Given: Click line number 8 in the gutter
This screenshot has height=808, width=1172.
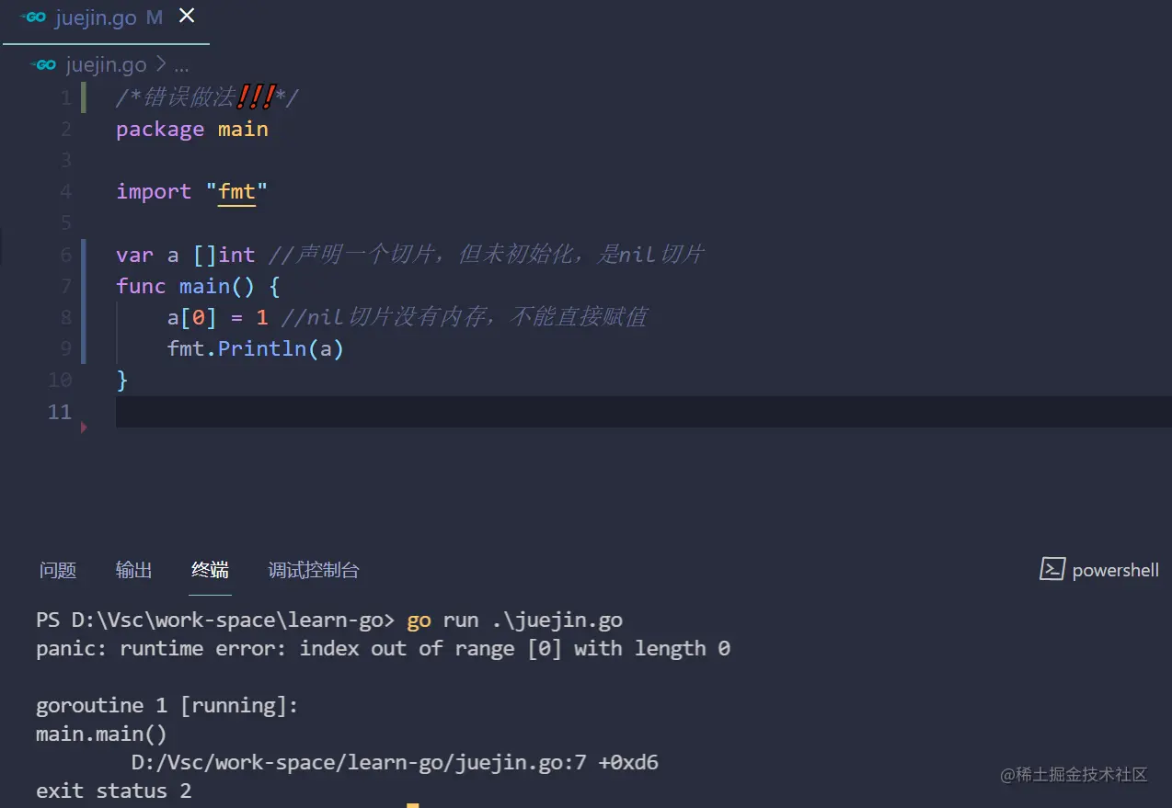Looking at the screenshot, I should pyautogui.click(x=64, y=317).
